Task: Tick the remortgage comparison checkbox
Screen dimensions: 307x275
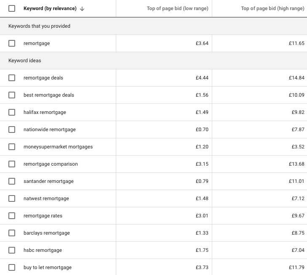Action: (12, 164)
